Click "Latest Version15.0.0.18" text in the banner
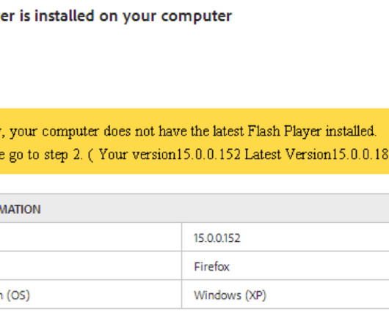 [x=317, y=155]
